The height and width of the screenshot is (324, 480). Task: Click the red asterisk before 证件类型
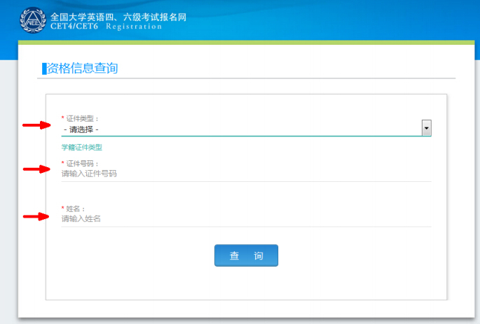coord(62,118)
